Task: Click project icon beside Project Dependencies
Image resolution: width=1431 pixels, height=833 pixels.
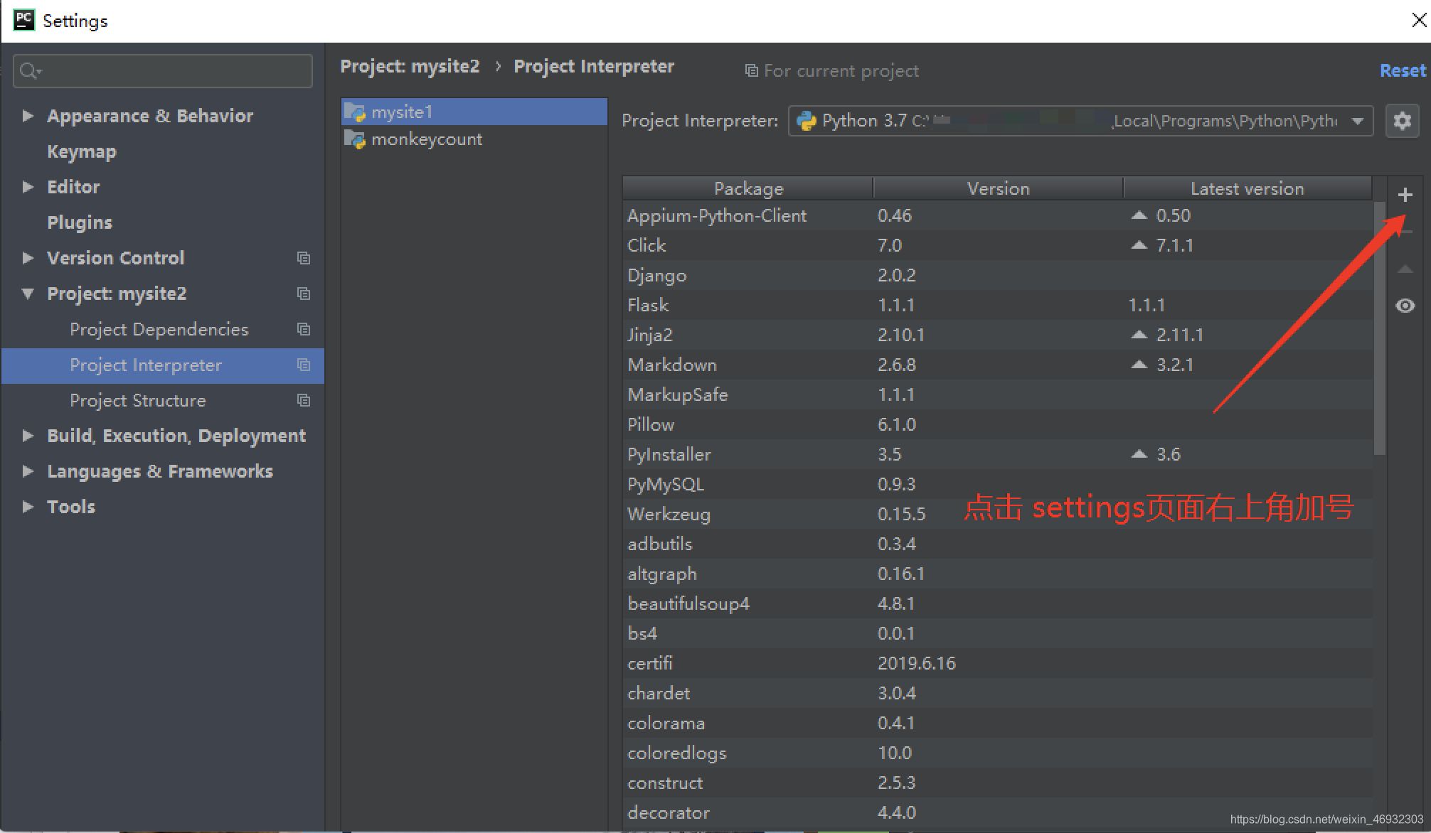Action: click(x=304, y=329)
